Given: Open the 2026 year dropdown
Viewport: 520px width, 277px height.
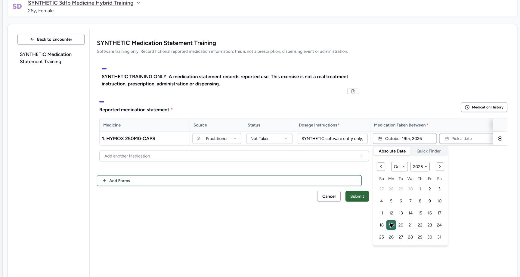Looking at the screenshot, I should click(x=420, y=167).
